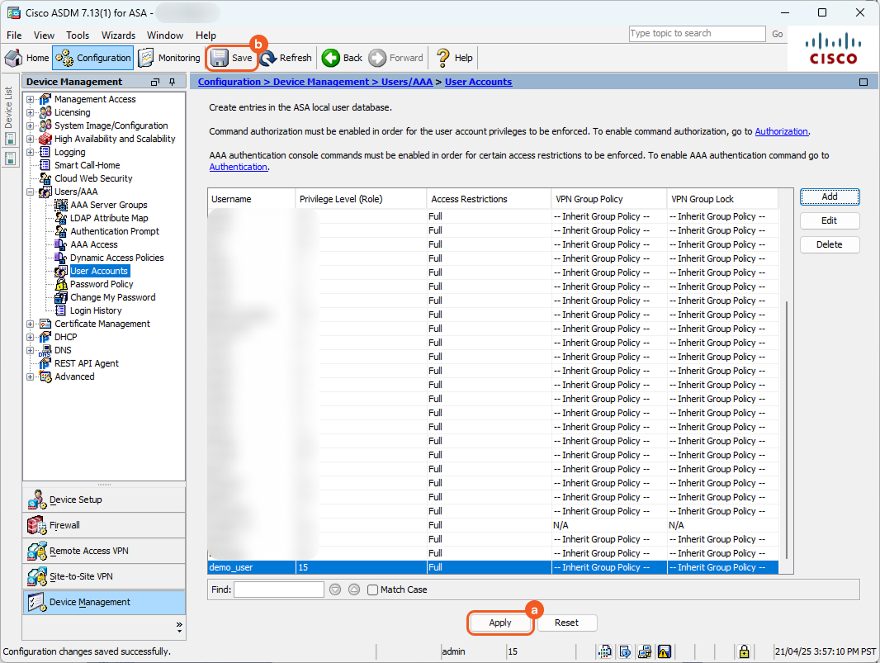Viewport: 880px width, 663px height.
Task: Open the Wizards menu
Action: pyautogui.click(x=118, y=36)
